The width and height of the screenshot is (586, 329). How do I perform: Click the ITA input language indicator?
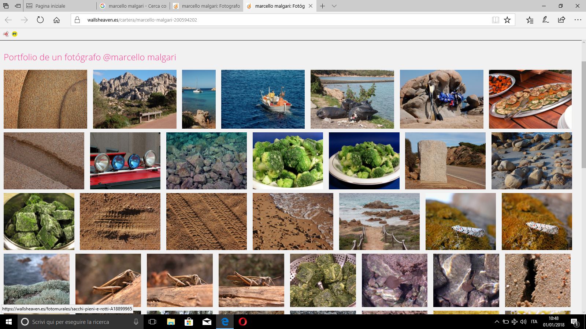534,322
